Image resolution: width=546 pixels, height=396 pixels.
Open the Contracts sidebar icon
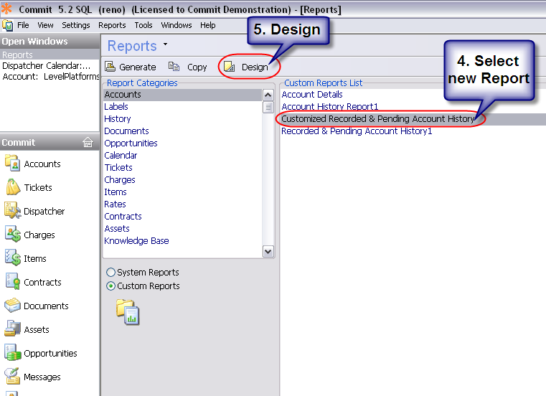[13, 282]
